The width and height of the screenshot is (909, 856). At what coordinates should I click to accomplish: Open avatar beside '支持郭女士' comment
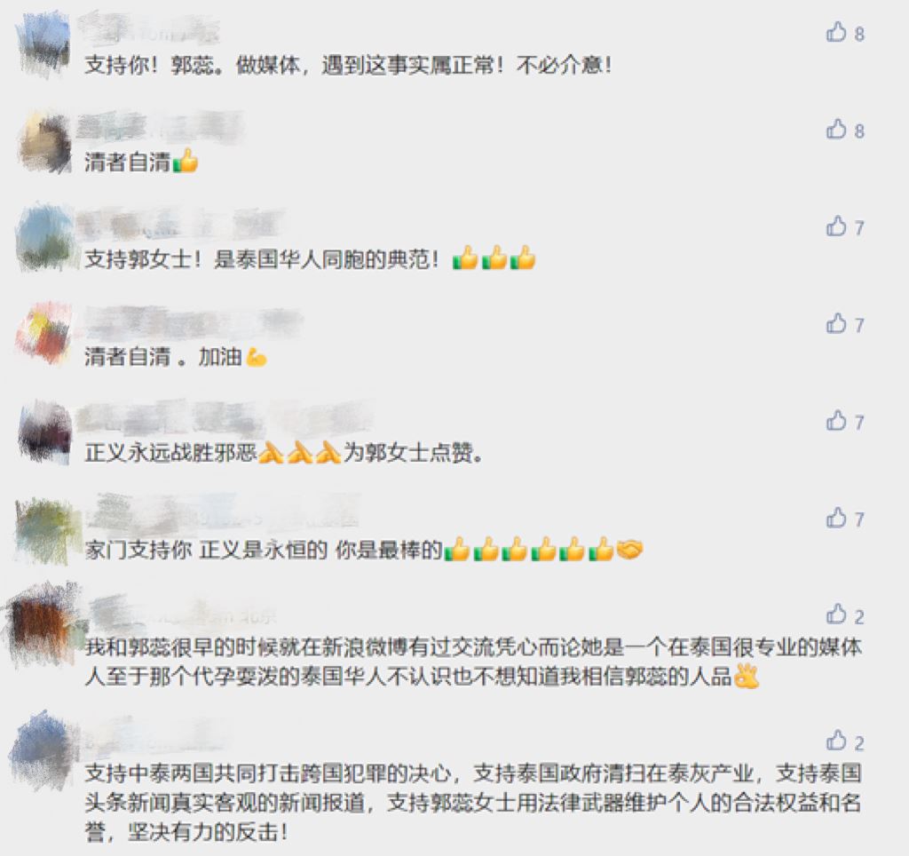point(45,238)
